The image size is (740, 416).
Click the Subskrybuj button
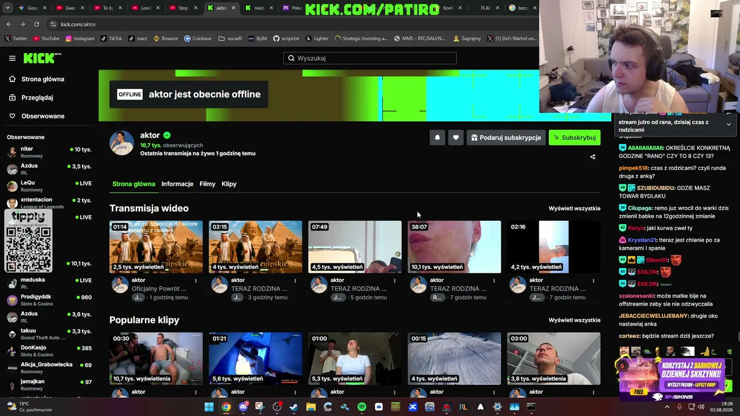[x=575, y=138]
